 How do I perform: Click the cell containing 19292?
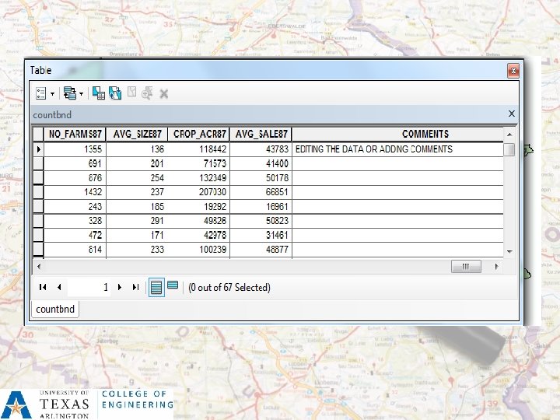199,206
